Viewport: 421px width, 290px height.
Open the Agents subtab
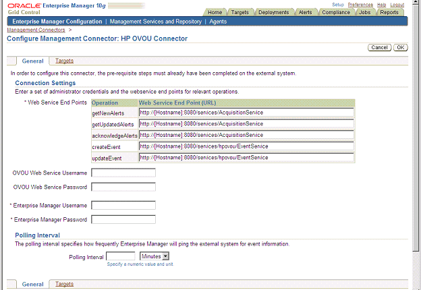pyautogui.click(x=218, y=22)
